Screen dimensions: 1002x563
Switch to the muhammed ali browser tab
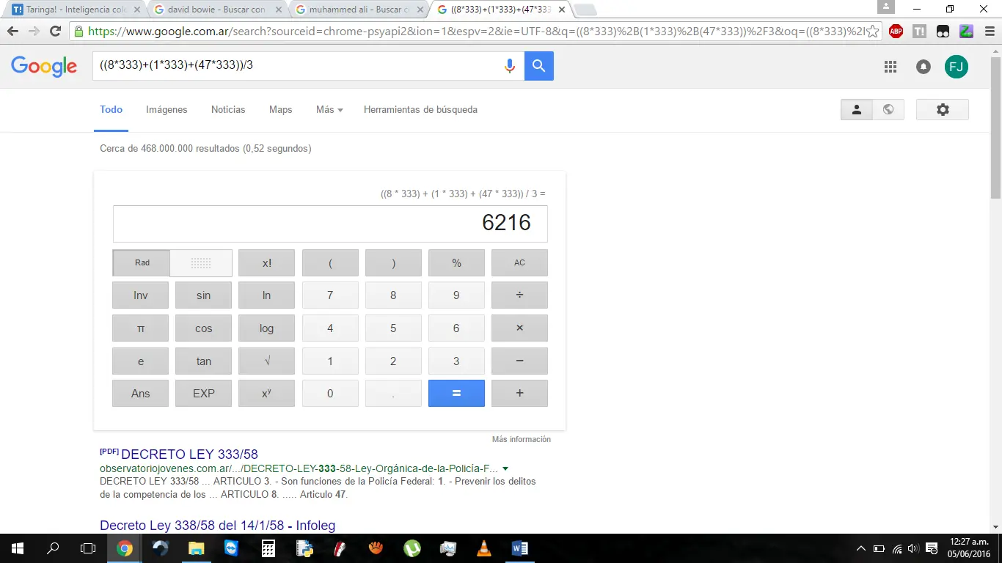click(x=359, y=10)
